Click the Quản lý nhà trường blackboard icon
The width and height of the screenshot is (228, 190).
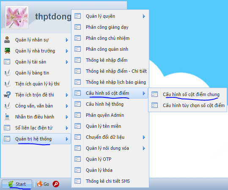pyautogui.click(x=7, y=51)
